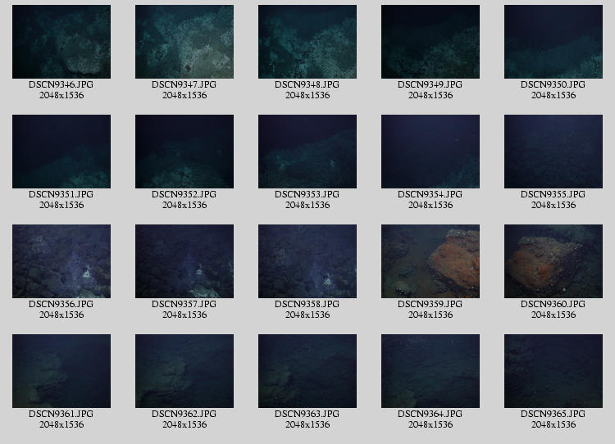Open orange rock image DSCN9359.JPG
The image size is (615, 444).
tap(430, 261)
